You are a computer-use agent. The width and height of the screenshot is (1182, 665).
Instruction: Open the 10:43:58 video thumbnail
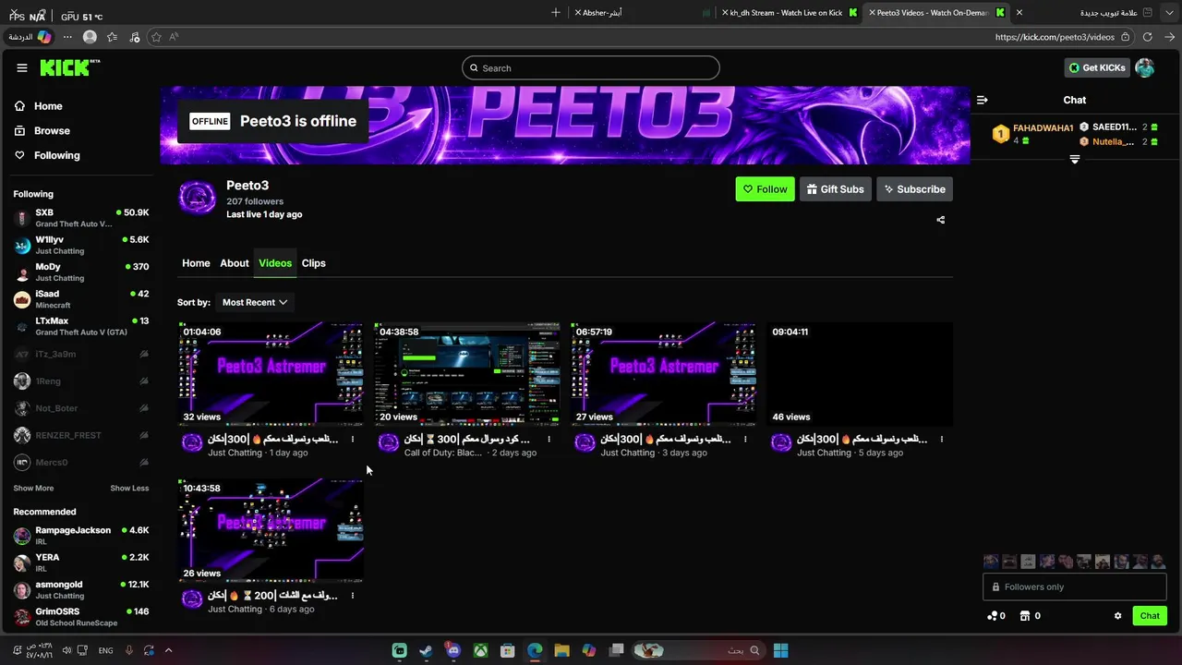click(x=271, y=530)
